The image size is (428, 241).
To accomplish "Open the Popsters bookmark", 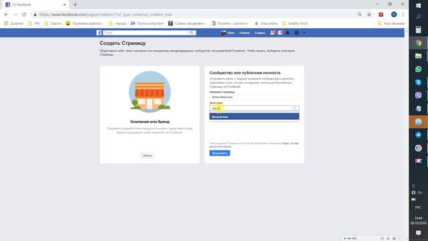I will pos(229,23).
